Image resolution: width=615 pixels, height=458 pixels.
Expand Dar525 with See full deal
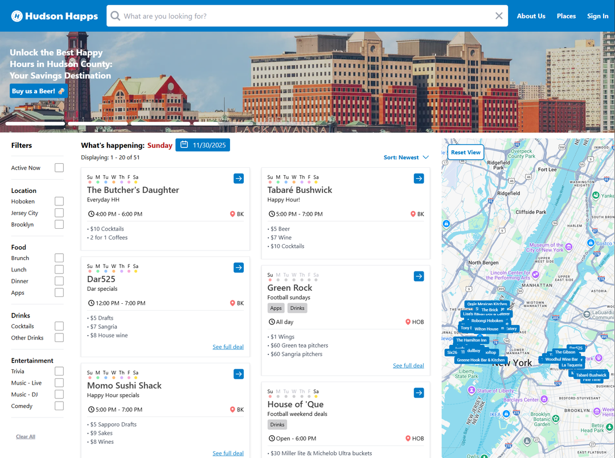(x=228, y=347)
